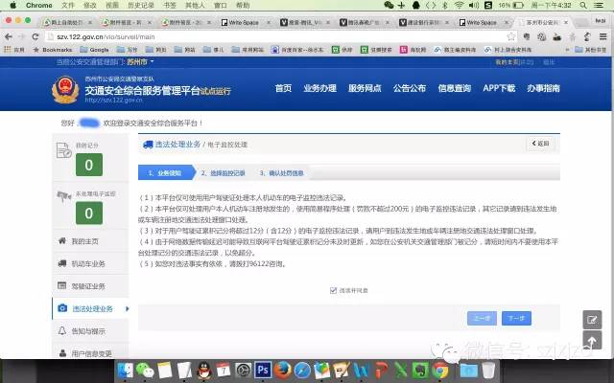
Task: Click the truck icon beside 机动车业务
Action: tap(62, 263)
